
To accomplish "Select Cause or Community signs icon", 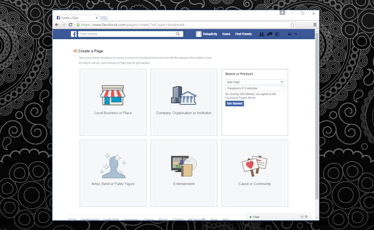I will pos(255,166).
